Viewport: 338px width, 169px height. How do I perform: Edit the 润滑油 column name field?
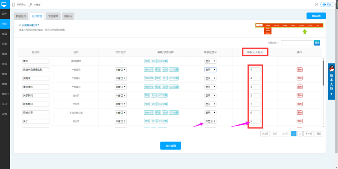[36, 78]
